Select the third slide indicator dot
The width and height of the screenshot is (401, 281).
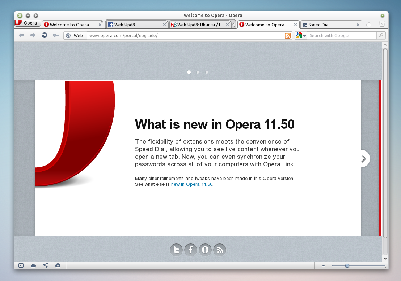point(207,73)
